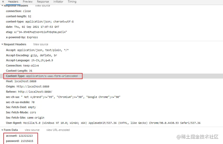Click View source beside Response Headers
The image size is (223, 144).
coord(43,6)
